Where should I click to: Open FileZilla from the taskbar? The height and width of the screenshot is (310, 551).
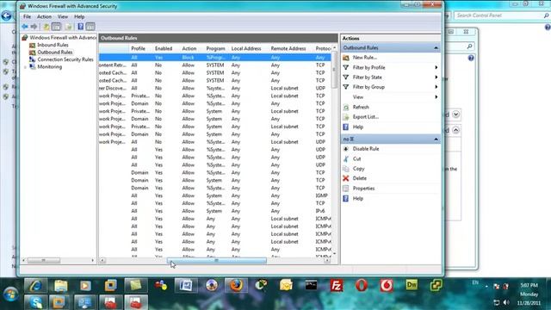click(x=337, y=285)
